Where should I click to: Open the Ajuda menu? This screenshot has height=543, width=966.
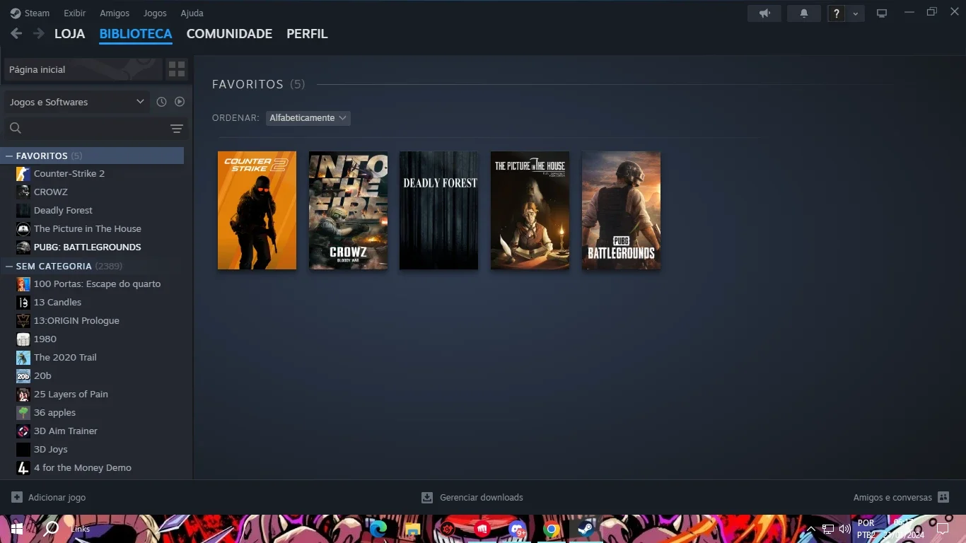pyautogui.click(x=192, y=13)
